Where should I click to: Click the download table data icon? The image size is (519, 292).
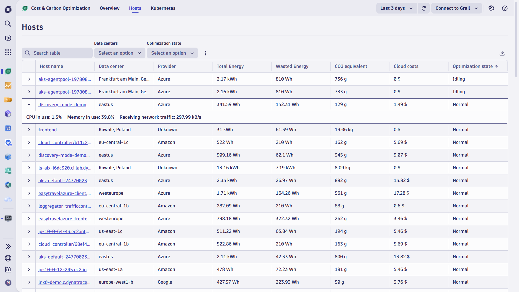(502, 53)
